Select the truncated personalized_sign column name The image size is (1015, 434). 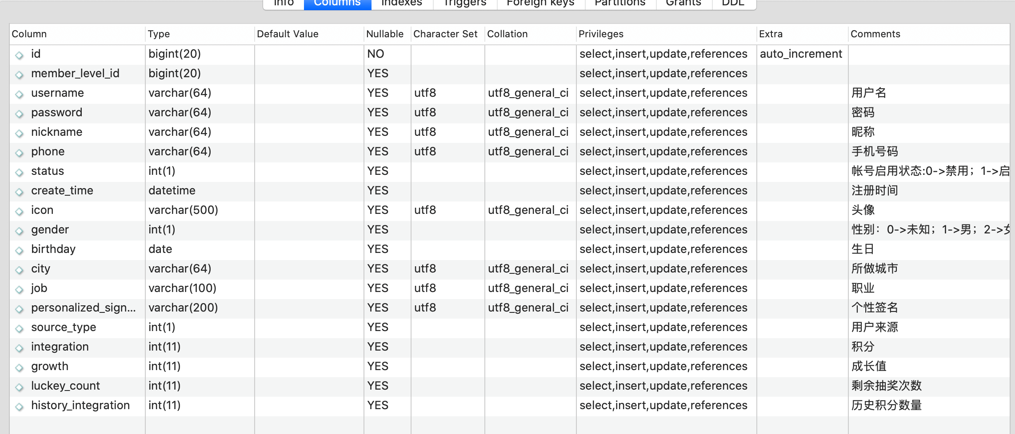(83, 308)
